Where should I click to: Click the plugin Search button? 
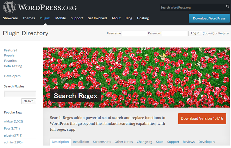pyautogui.click(x=29, y=101)
